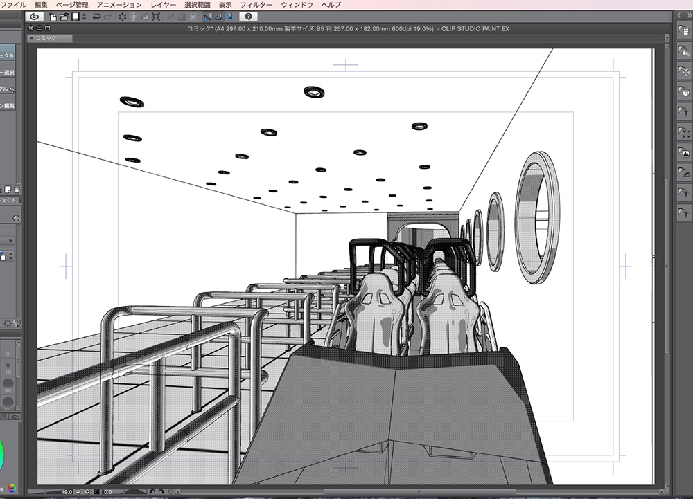Open CLIP STUDIO via the leftmost toolbar icon
Screen dimensions: 693x499
pyautogui.click(x=35, y=16)
